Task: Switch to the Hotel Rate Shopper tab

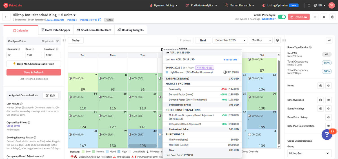Action: [x=56, y=30]
